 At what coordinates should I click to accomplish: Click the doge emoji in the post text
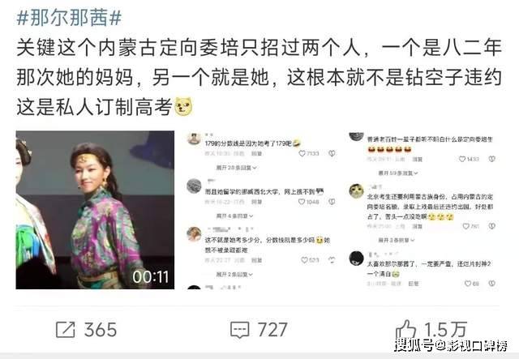pos(183,106)
